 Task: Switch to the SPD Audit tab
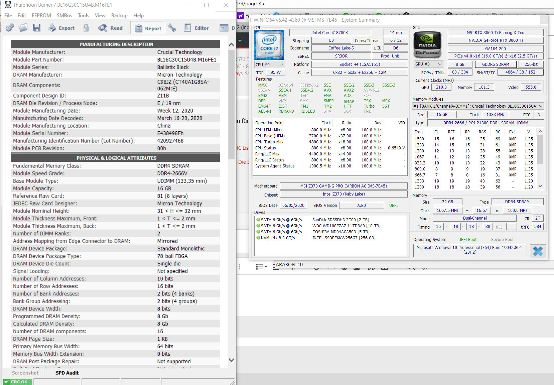click(x=67, y=373)
